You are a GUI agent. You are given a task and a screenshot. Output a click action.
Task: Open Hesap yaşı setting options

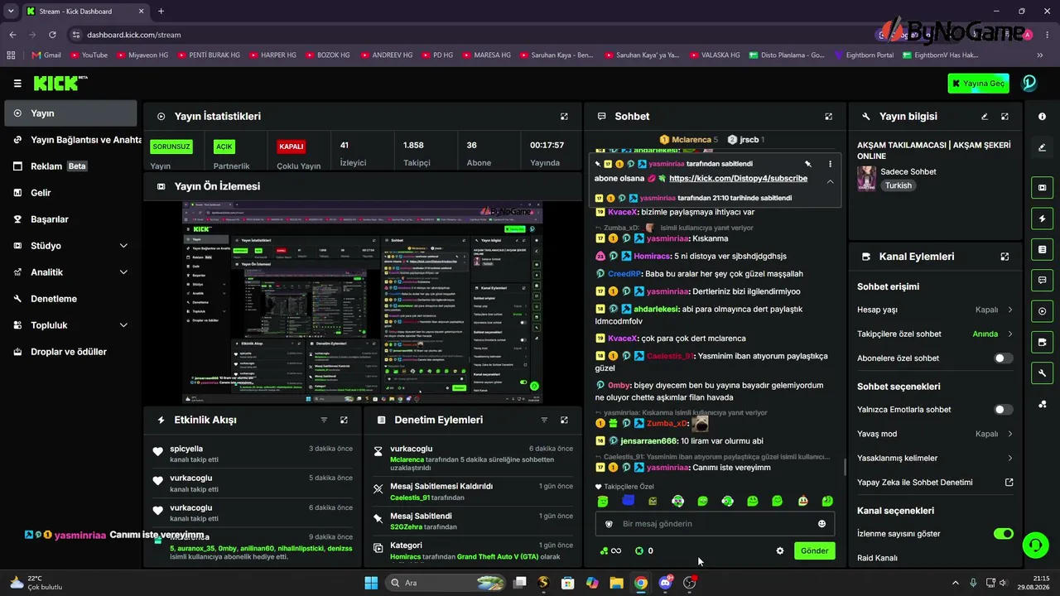pos(935,310)
